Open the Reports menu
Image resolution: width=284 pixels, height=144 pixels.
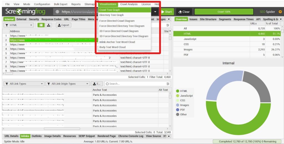pos(76,4)
